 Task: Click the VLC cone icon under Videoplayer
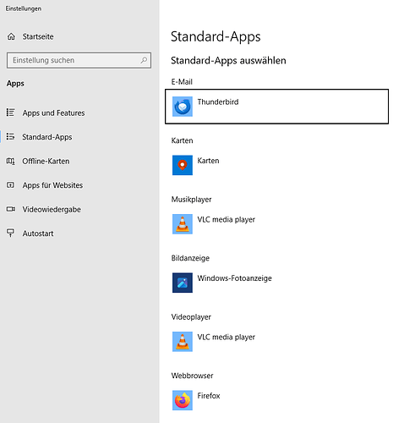183,342
